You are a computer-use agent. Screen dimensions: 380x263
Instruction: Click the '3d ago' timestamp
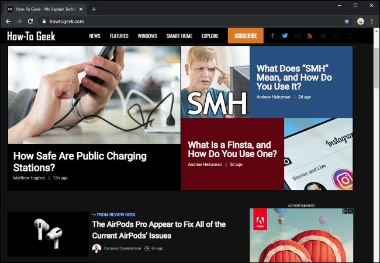coord(236,164)
